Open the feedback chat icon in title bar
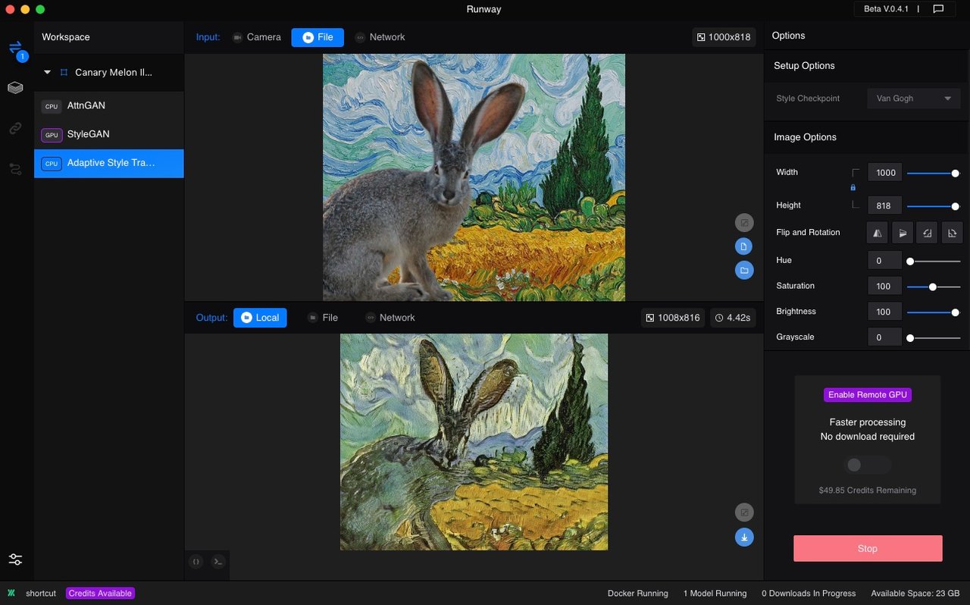This screenshot has height=605, width=970. pyautogui.click(x=938, y=9)
